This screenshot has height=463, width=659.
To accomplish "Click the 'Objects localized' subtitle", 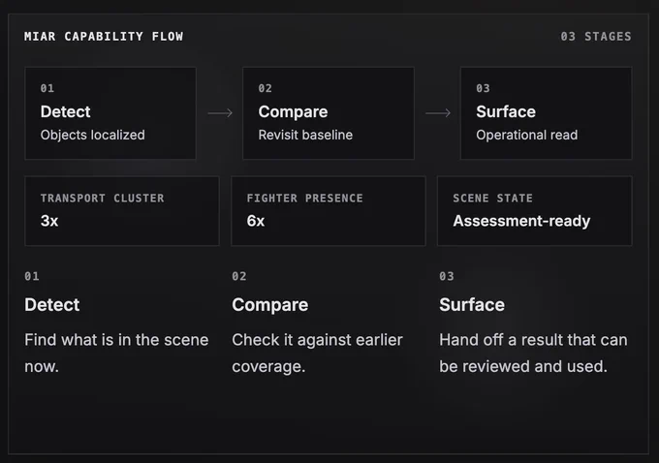I will 93,135.
